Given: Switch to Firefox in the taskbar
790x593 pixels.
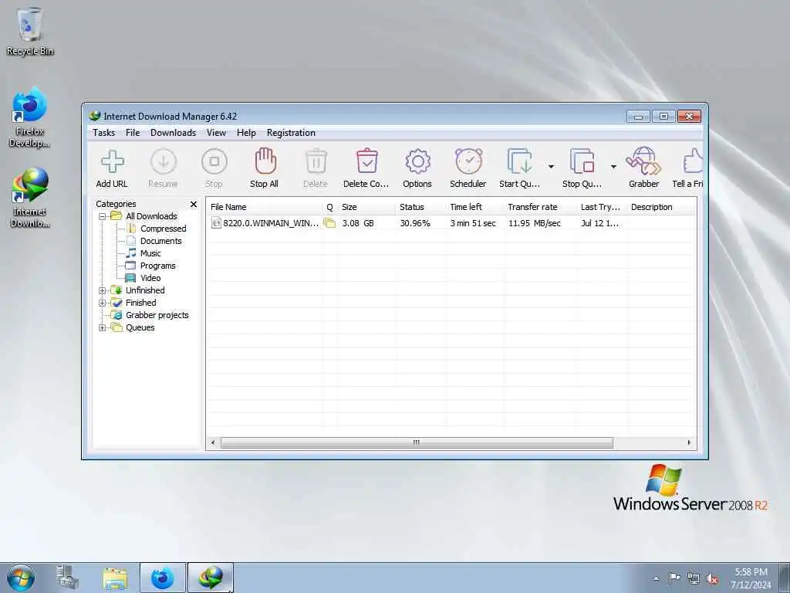Looking at the screenshot, I should click(163, 578).
